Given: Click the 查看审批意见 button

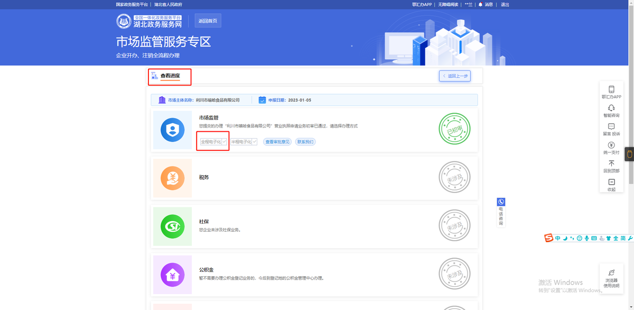Looking at the screenshot, I should 277,142.
